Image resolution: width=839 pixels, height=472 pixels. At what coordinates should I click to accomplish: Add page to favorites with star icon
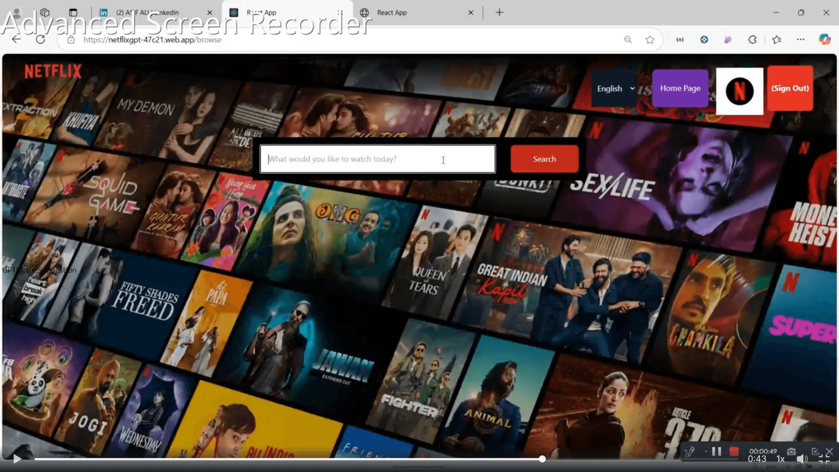(x=650, y=40)
